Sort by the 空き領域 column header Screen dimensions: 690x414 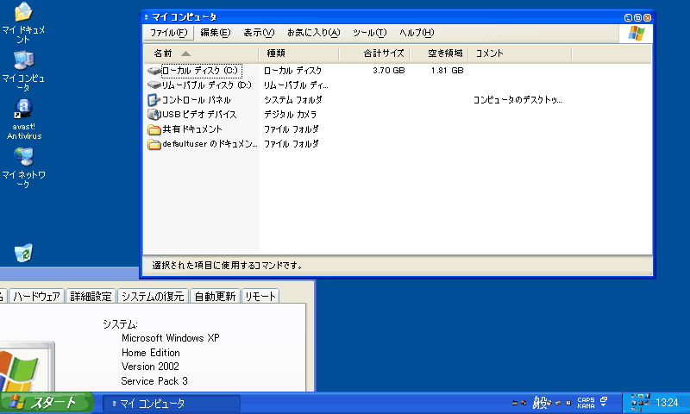(x=439, y=53)
